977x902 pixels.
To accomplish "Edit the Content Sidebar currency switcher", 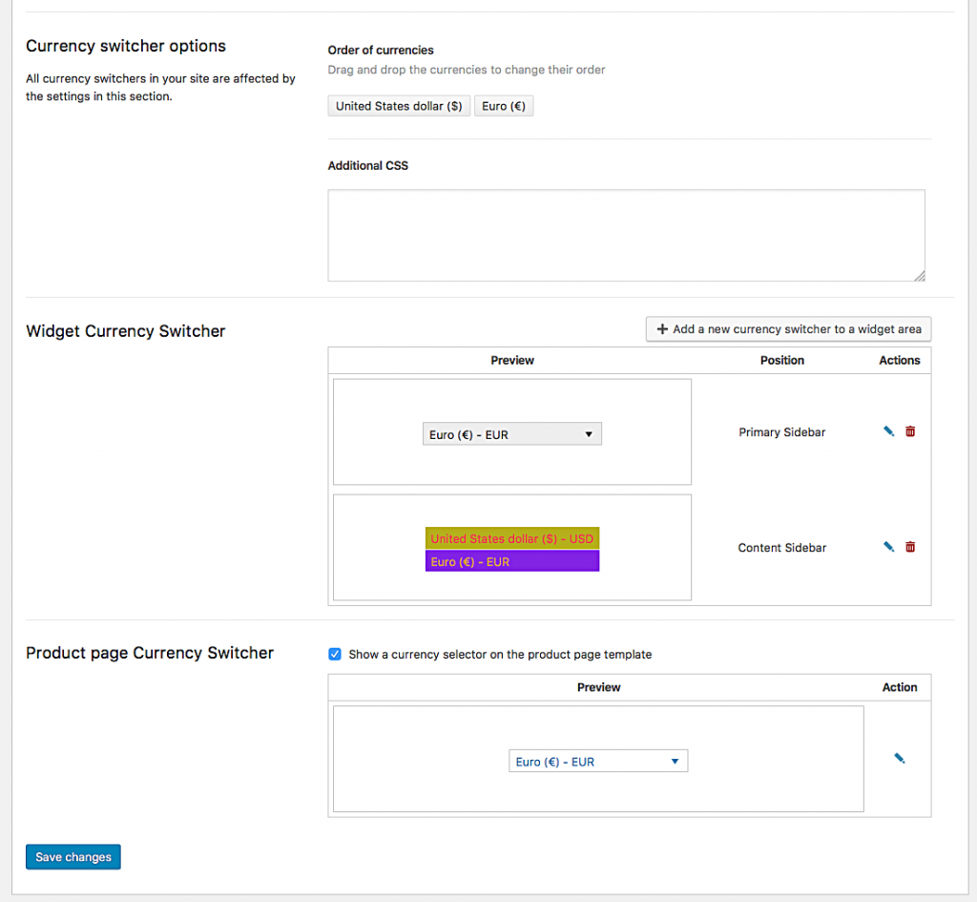I will [x=888, y=547].
